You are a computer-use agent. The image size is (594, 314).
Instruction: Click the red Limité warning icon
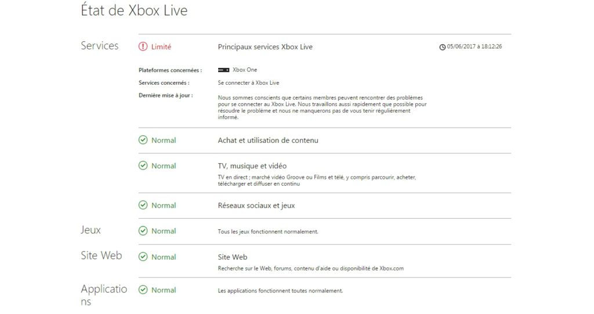click(x=143, y=46)
